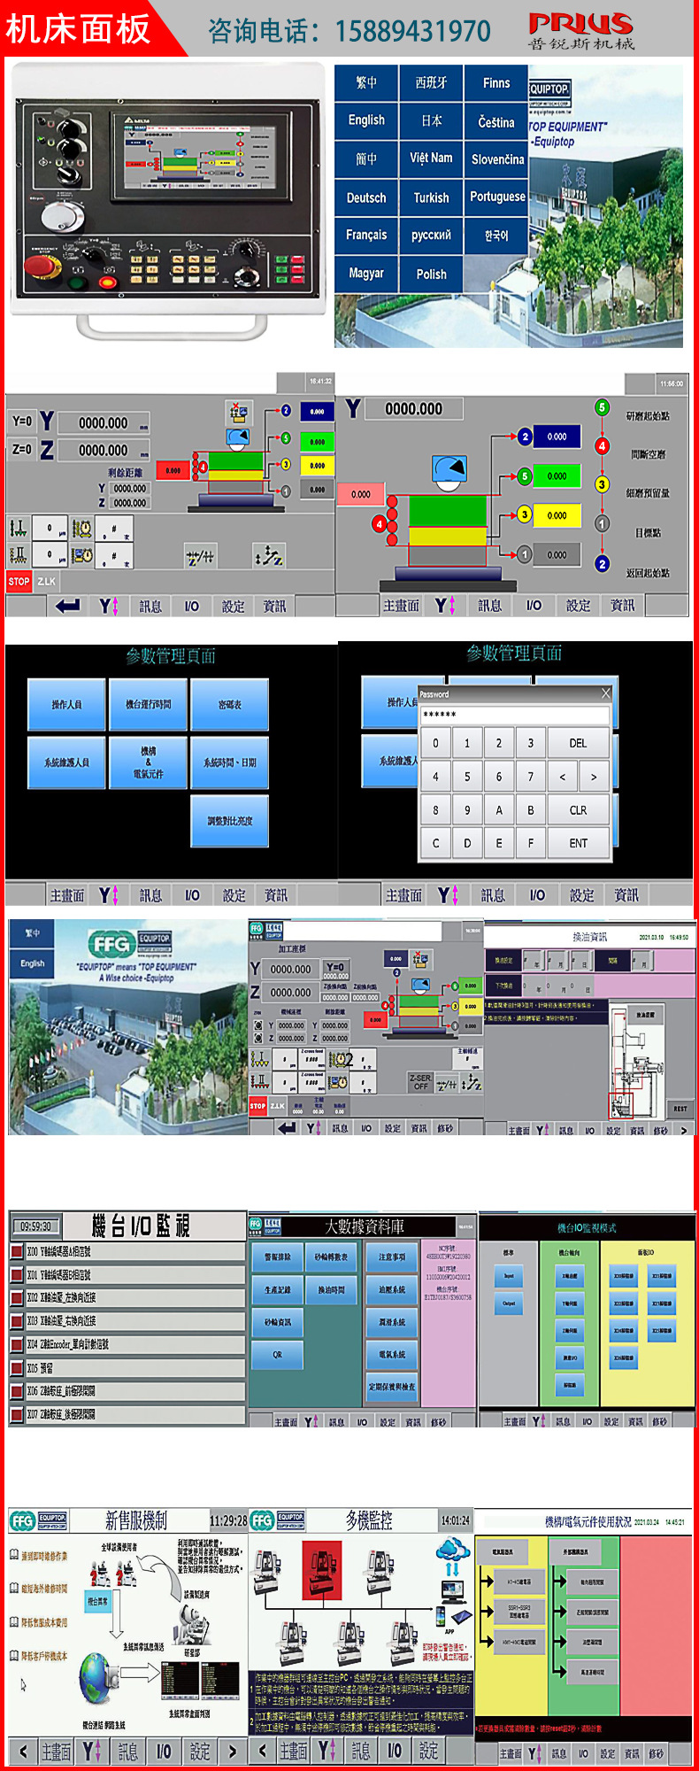The height and width of the screenshot is (1771, 699).
Task: Select the cross-feed mode icon left of zigzag
Action: coord(200,556)
